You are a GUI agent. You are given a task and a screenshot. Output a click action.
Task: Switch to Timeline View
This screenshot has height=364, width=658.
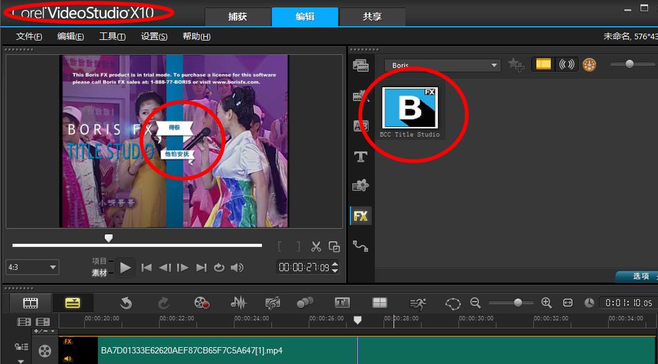click(x=72, y=303)
